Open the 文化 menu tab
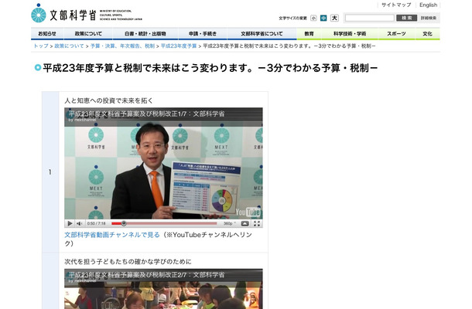 (427, 34)
